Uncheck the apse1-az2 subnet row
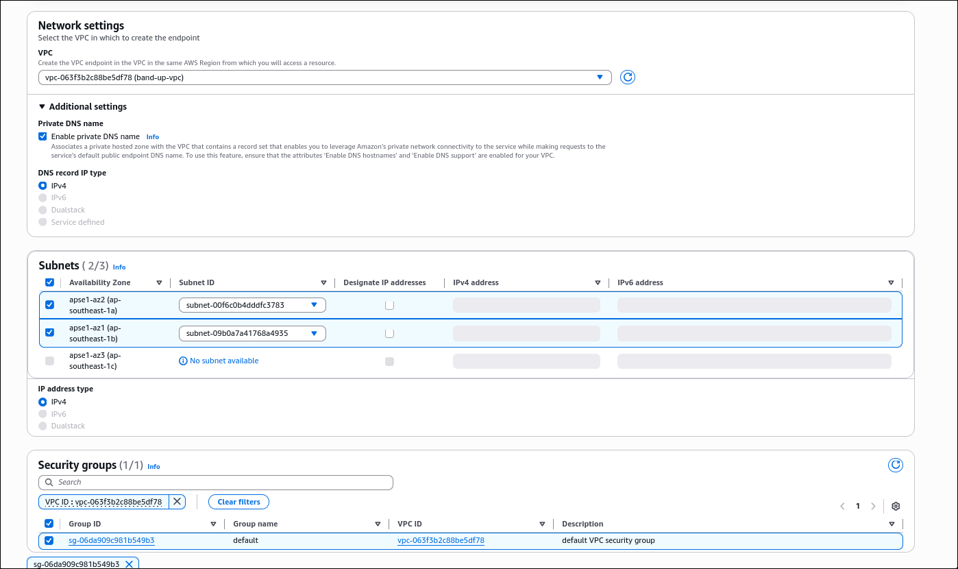The width and height of the screenshot is (958, 569). click(x=49, y=305)
